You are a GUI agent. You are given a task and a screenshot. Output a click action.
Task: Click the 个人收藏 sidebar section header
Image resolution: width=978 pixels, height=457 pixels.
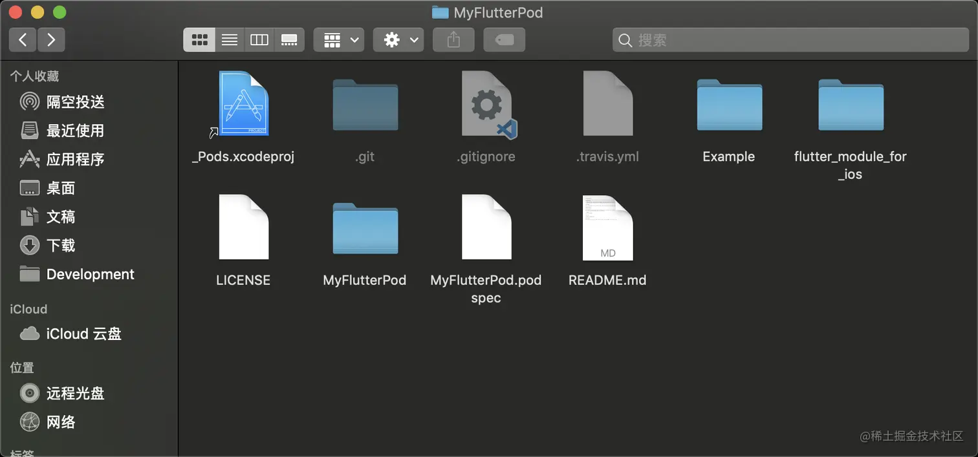pos(34,76)
